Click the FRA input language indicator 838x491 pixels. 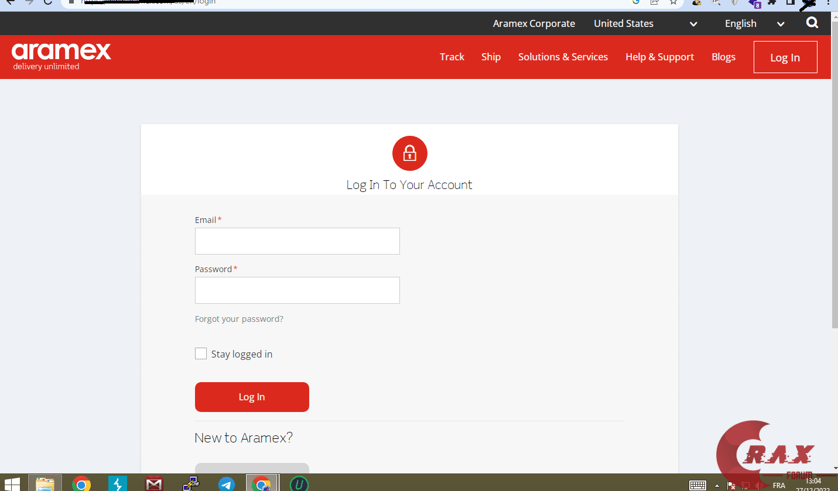click(x=779, y=486)
